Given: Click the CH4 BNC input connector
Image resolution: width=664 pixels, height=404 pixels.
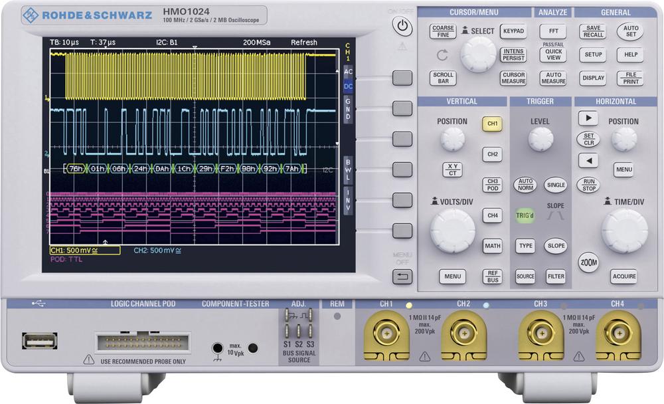Looking at the screenshot, I should [x=618, y=333].
